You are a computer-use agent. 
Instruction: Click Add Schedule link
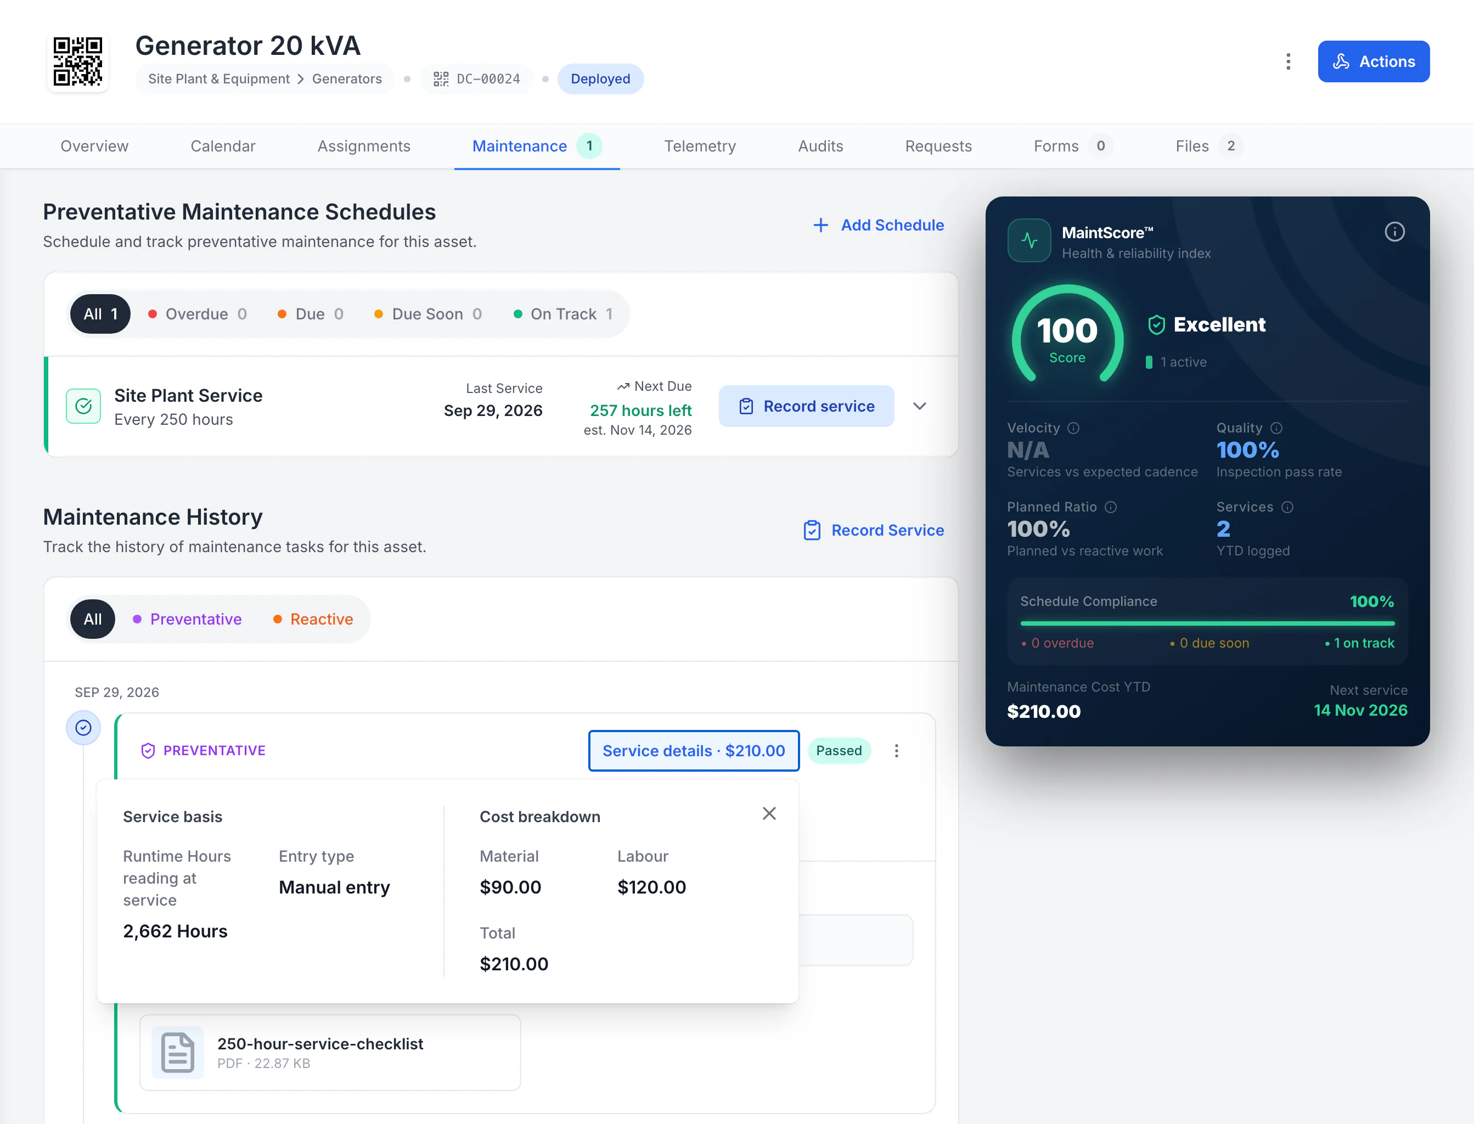pyautogui.click(x=878, y=225)
